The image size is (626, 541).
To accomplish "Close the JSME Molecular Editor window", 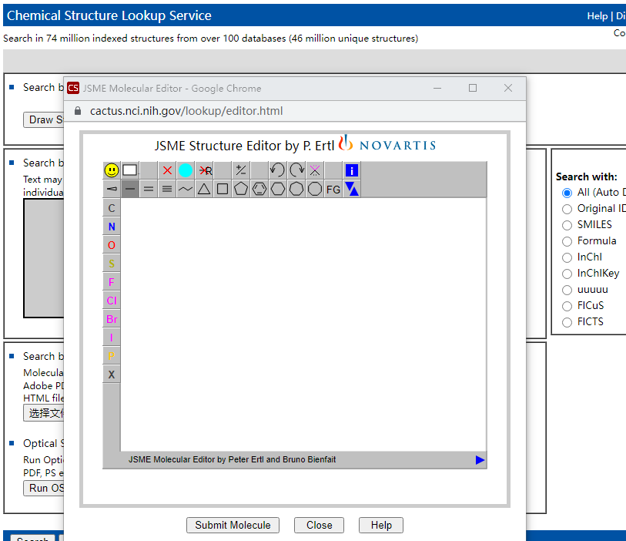I will [x=508, y=89].
